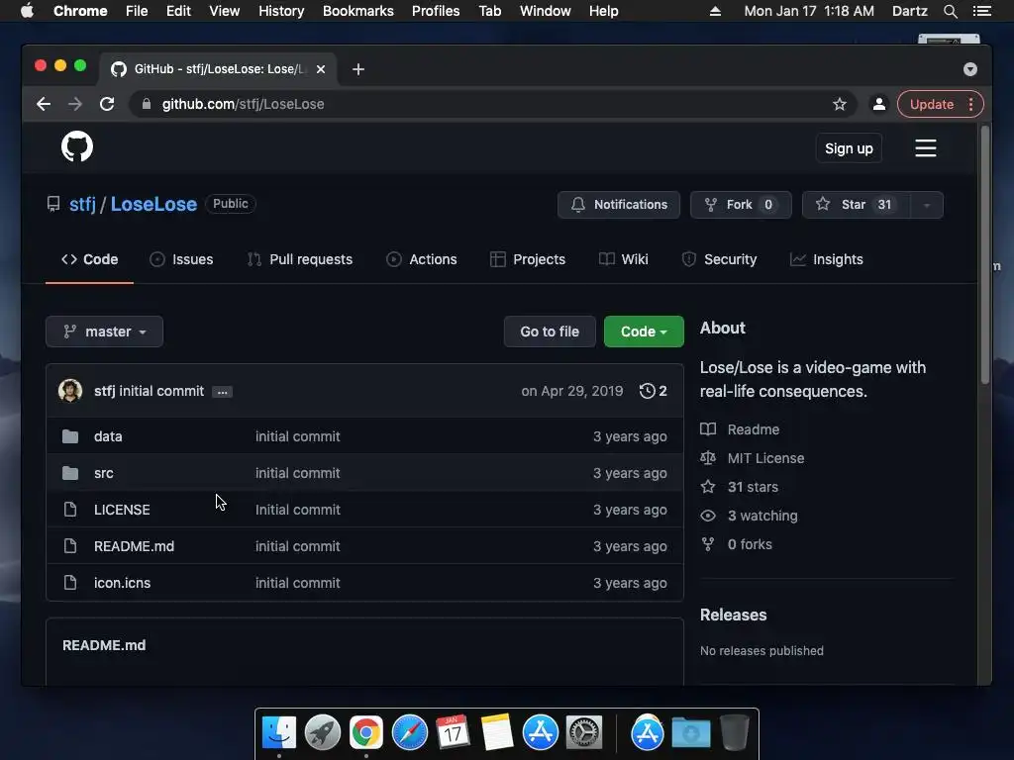1014x760 pixels.
Task: Click the site lock icon in address bar
Action: (147, 104)
